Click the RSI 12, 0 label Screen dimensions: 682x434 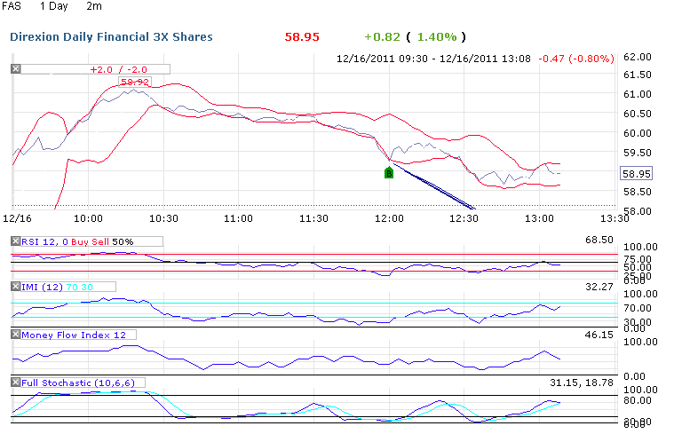(x=44, y=241)
